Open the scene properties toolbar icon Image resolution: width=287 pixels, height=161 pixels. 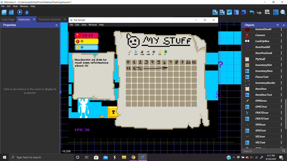[229, 12]
